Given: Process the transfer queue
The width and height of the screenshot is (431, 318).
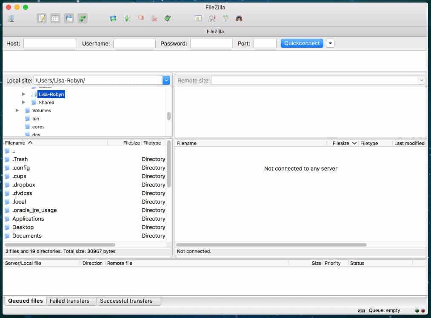Looking at the screenshot, I should [126, 18].
